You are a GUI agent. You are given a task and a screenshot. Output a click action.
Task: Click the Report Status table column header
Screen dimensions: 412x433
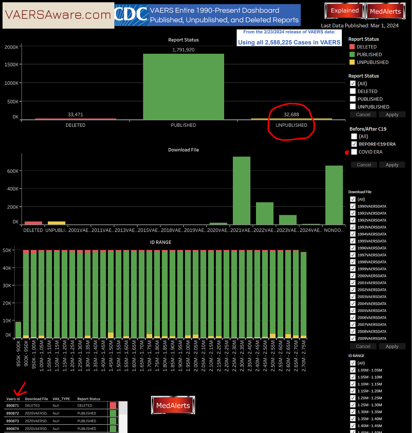pos(89,399)
